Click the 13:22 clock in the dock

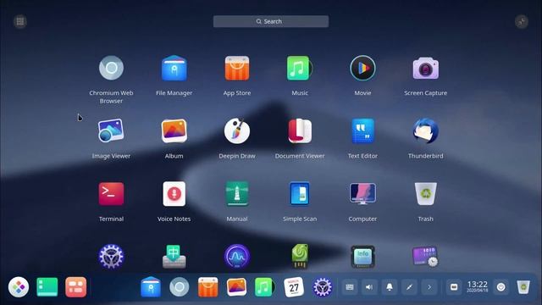(x=478, y=286)
